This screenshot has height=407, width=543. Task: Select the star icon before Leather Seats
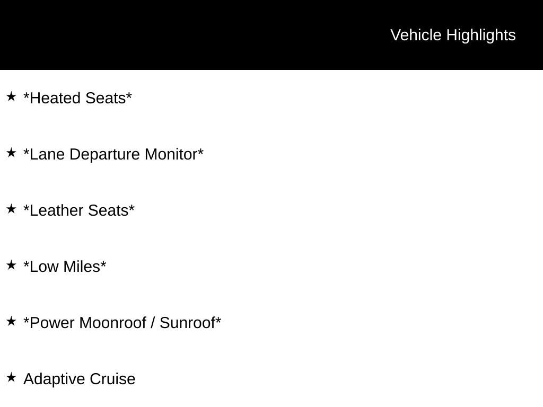pyautogui.click(x=11, y=209)
